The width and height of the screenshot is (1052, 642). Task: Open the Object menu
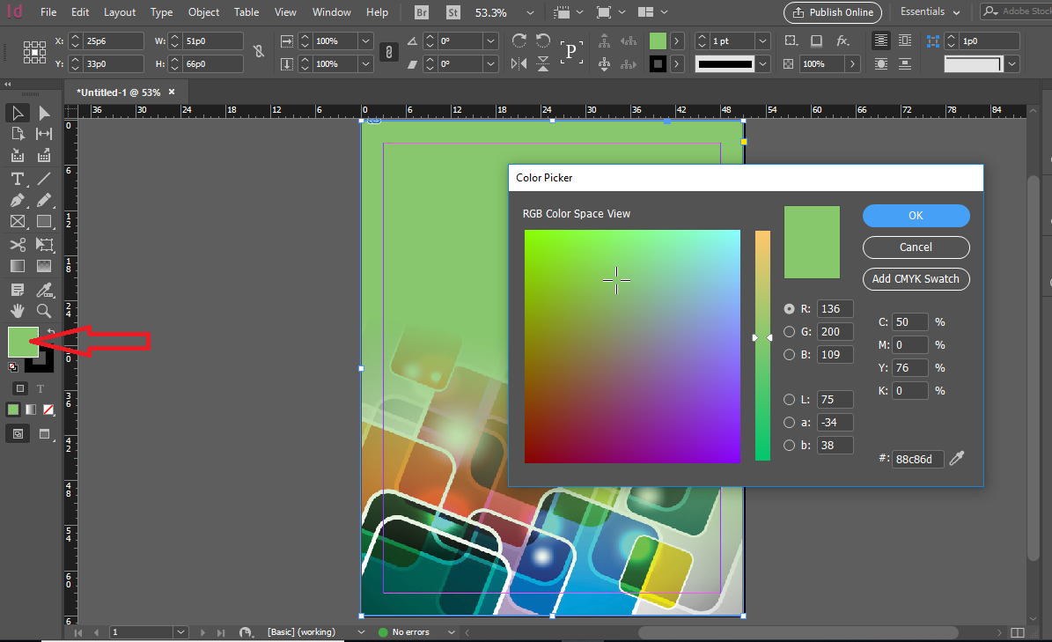[203, 12]
